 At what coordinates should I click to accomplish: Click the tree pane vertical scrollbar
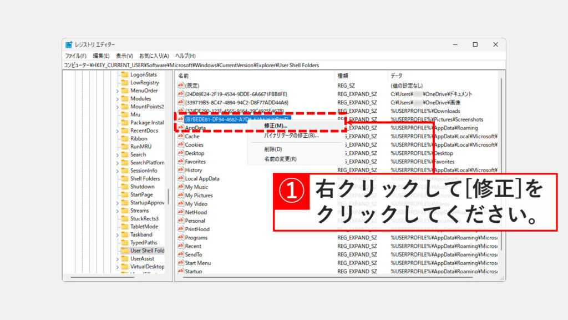[169, 197]
